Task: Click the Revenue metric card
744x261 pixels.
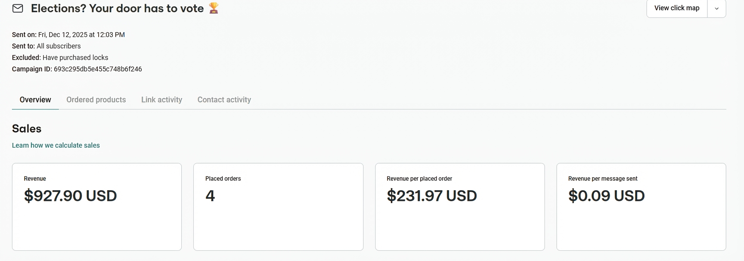Action: point(96,207)
